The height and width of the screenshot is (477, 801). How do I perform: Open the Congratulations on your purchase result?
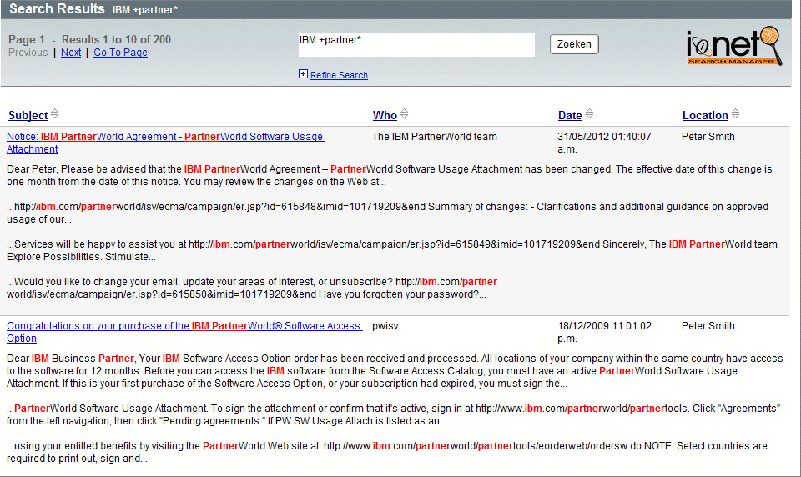tap(184, 332)
